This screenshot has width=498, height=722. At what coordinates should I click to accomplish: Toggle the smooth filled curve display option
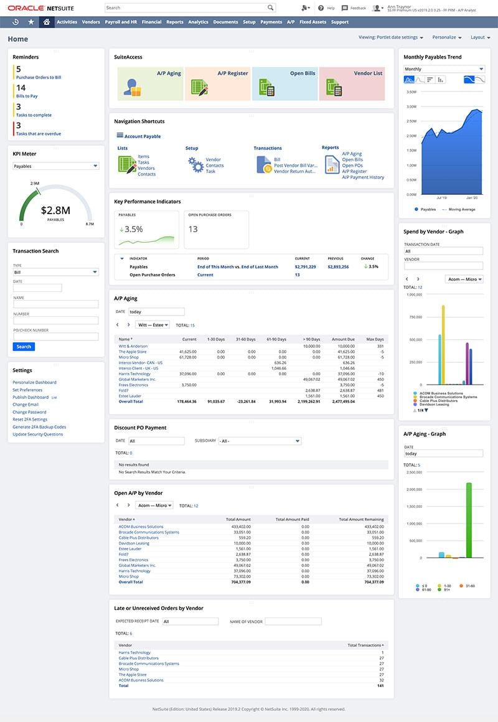469,80
